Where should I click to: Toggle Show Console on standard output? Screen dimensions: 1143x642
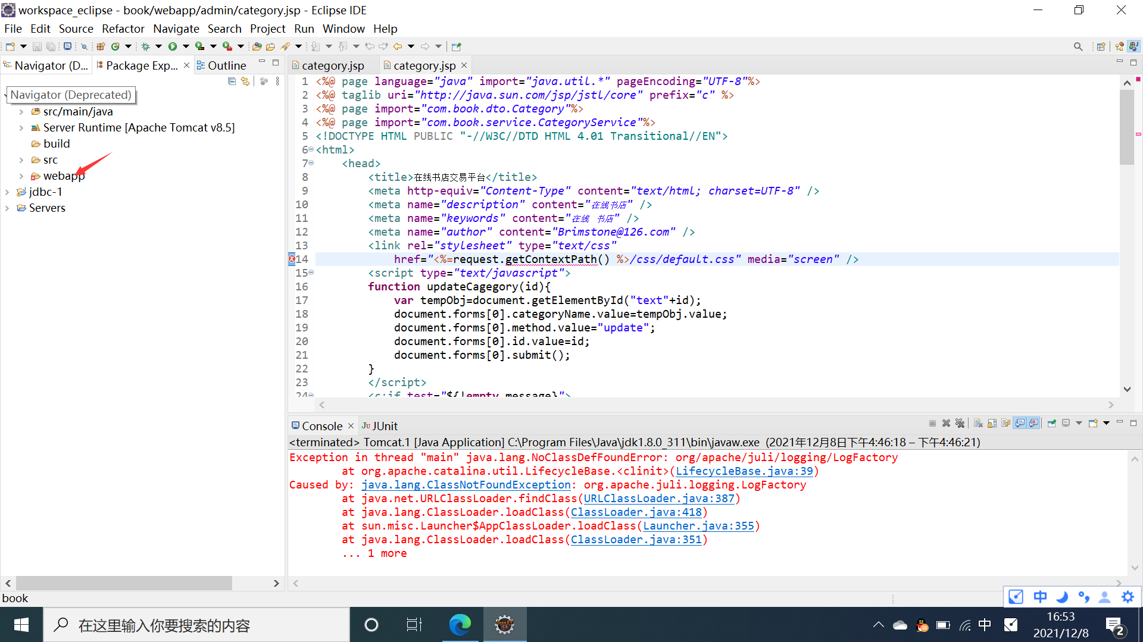pos(1020,423)
